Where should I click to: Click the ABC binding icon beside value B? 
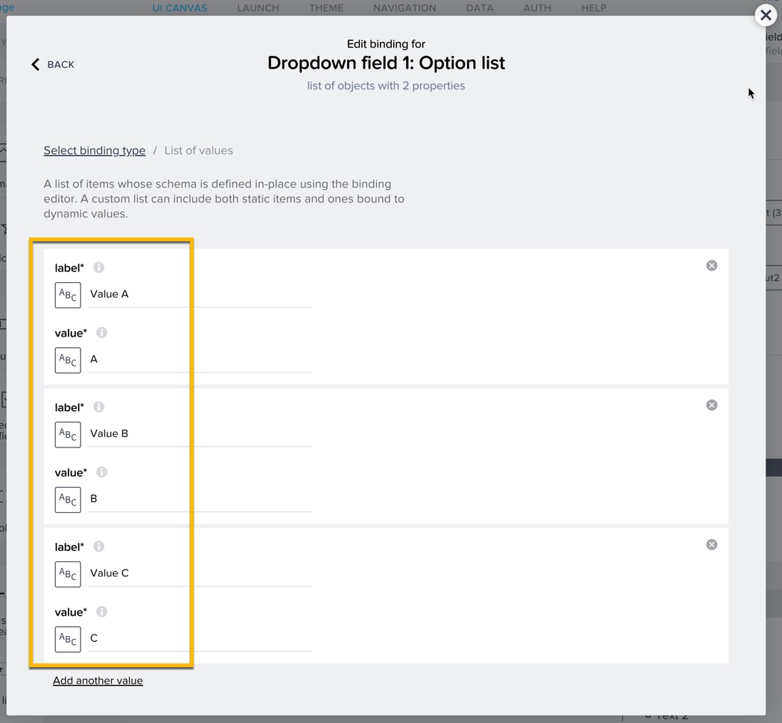68,500
